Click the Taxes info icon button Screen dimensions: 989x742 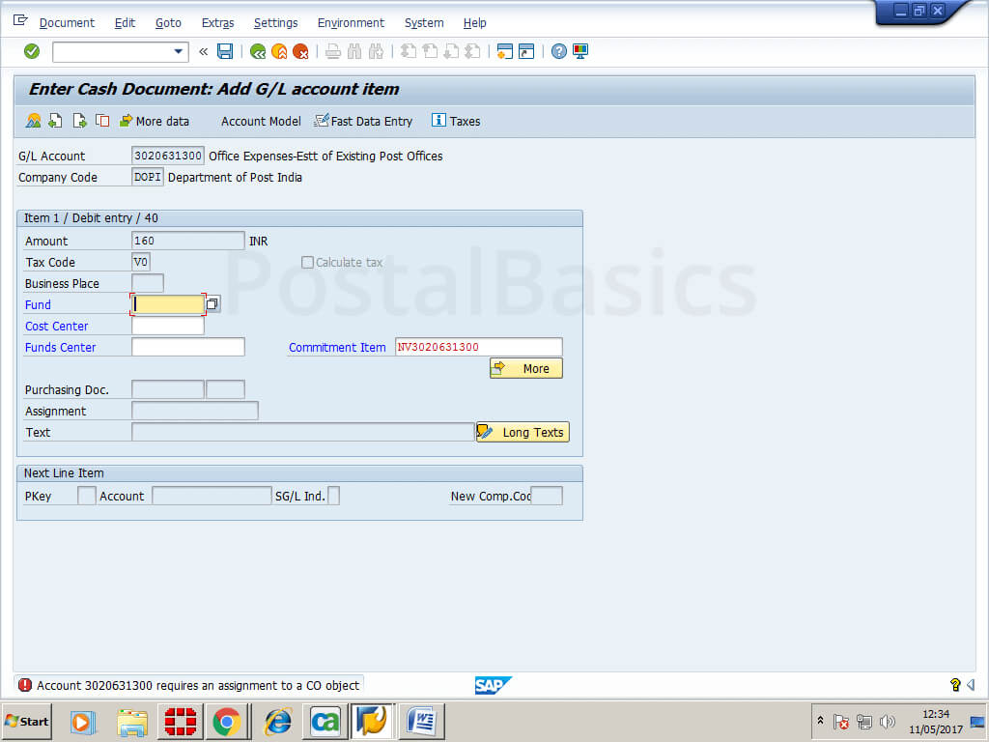click(x=455, y=121)
